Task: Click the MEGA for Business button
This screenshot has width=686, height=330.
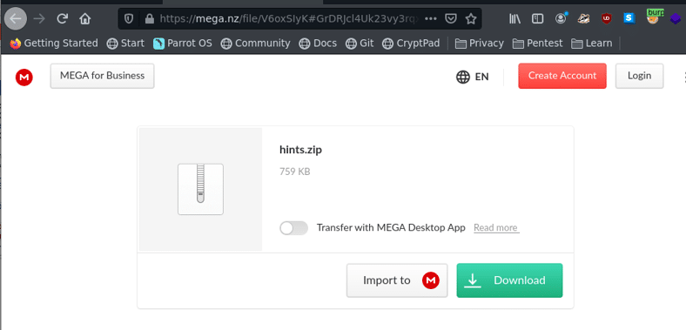Action: [x=102, y=76]
